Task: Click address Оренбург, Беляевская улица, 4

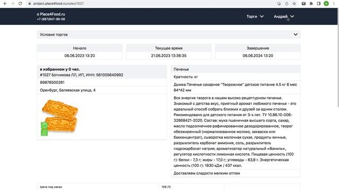Action: tap(68, 90)
